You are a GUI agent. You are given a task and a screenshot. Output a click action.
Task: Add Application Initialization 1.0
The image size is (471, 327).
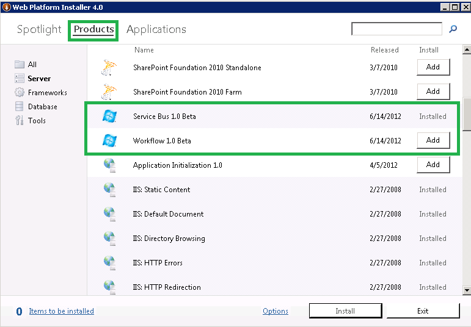tap(433, 165)
